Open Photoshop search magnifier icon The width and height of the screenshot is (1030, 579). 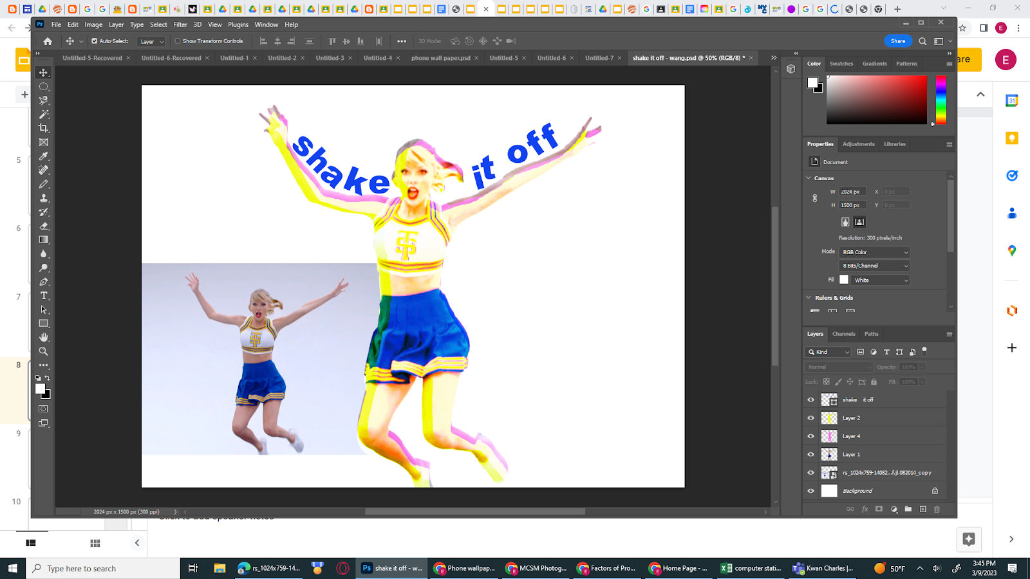(x=922, y=41)
